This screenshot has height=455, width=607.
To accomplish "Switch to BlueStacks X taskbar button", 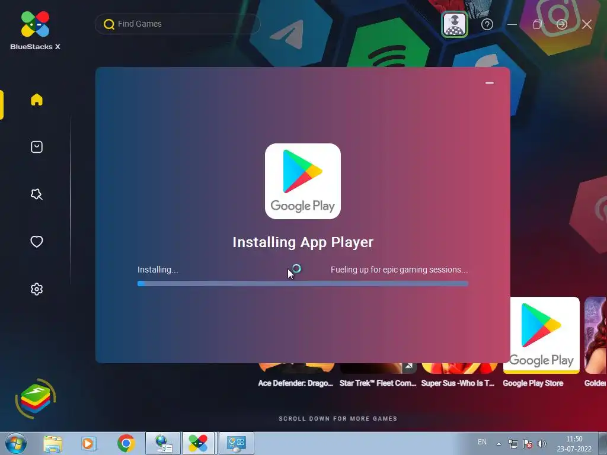I will click(198, 443).
